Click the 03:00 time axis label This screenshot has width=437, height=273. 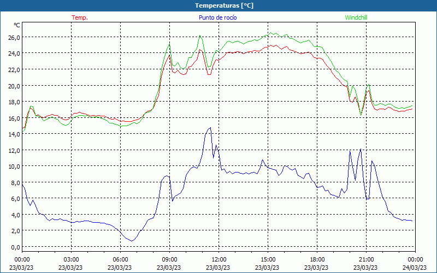tap(72, 260)
